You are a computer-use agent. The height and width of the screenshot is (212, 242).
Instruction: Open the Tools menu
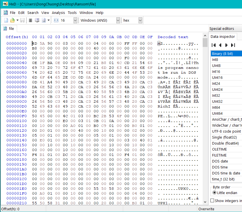pyautogui.click(x=72, y=13)
